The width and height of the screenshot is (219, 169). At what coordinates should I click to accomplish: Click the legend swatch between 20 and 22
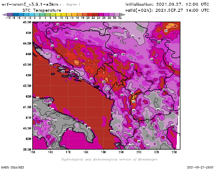click(x=90, y=14)
